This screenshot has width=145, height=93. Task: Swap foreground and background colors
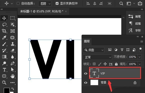click(x=13, y=89)
